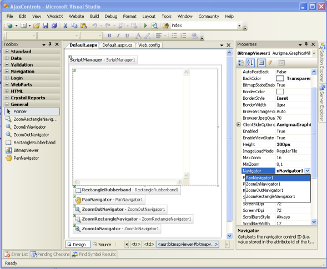Viewport: 327px width, 269px height.
Task: Select PanNavigator hand tool in Toolbox
Action: tap(32, 158)
